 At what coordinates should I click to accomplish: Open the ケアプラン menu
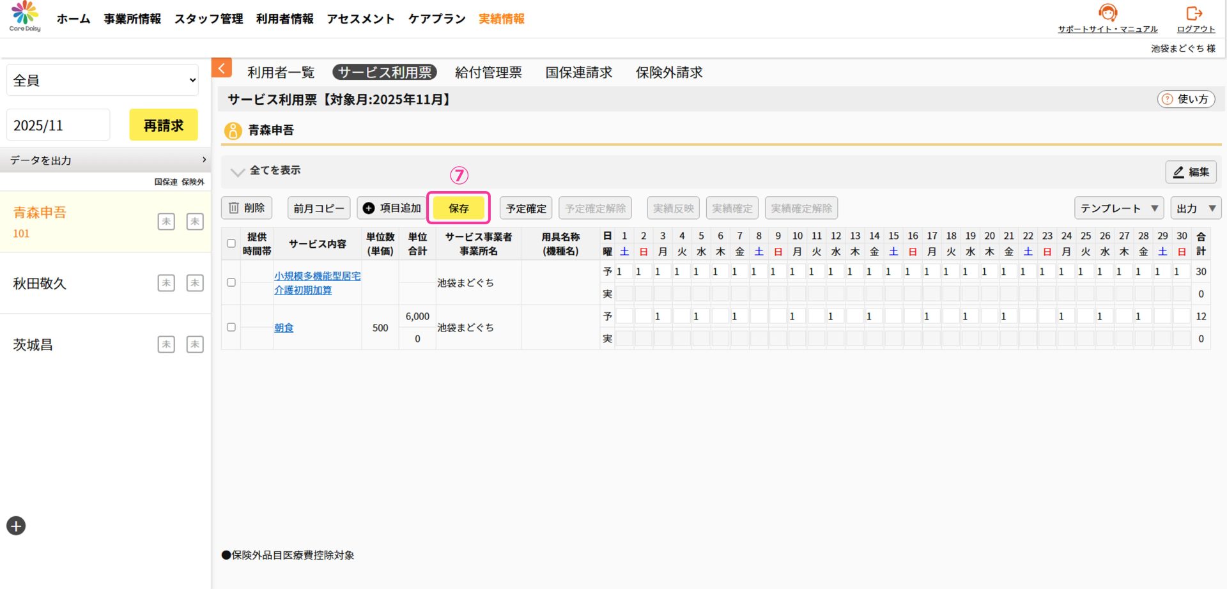coord(436,19)
